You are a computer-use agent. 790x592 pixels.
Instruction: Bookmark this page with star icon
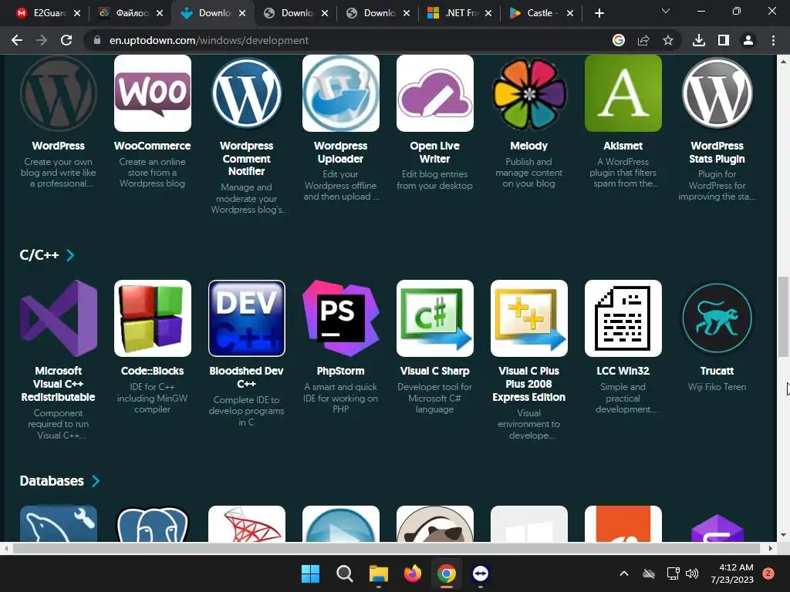pyautogui.click(x=668, y=40)
